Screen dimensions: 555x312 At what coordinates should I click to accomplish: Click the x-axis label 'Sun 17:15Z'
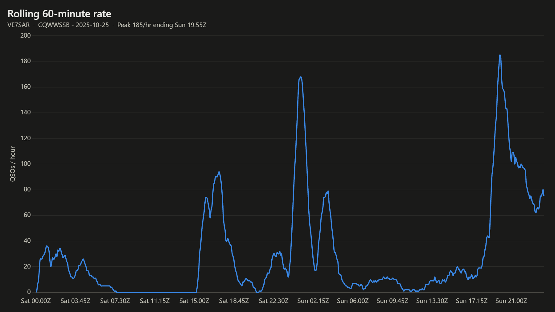[x=472, y=301]
